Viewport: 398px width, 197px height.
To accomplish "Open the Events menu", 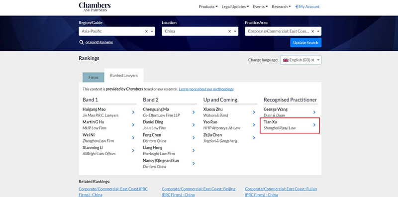I will click(x=260, y=6).
